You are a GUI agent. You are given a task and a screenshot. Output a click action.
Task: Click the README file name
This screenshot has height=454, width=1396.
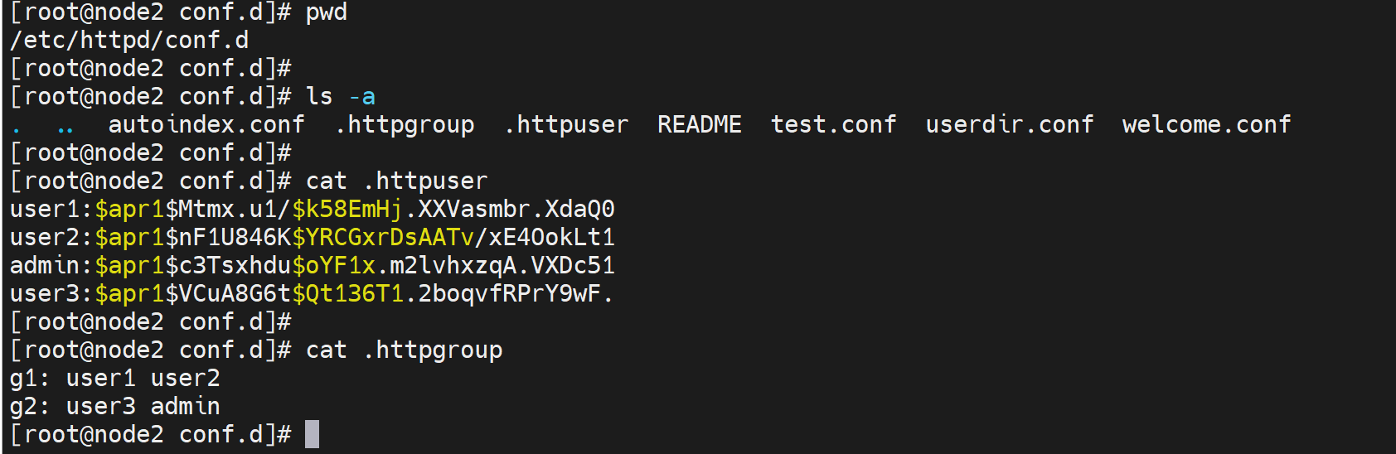(x=700, y=125)
